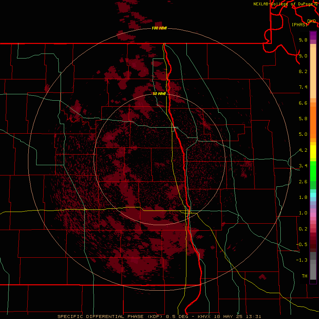Click the [PHAS] units label
The height and width of the screenshot is (319, 319).
(300, 24)
